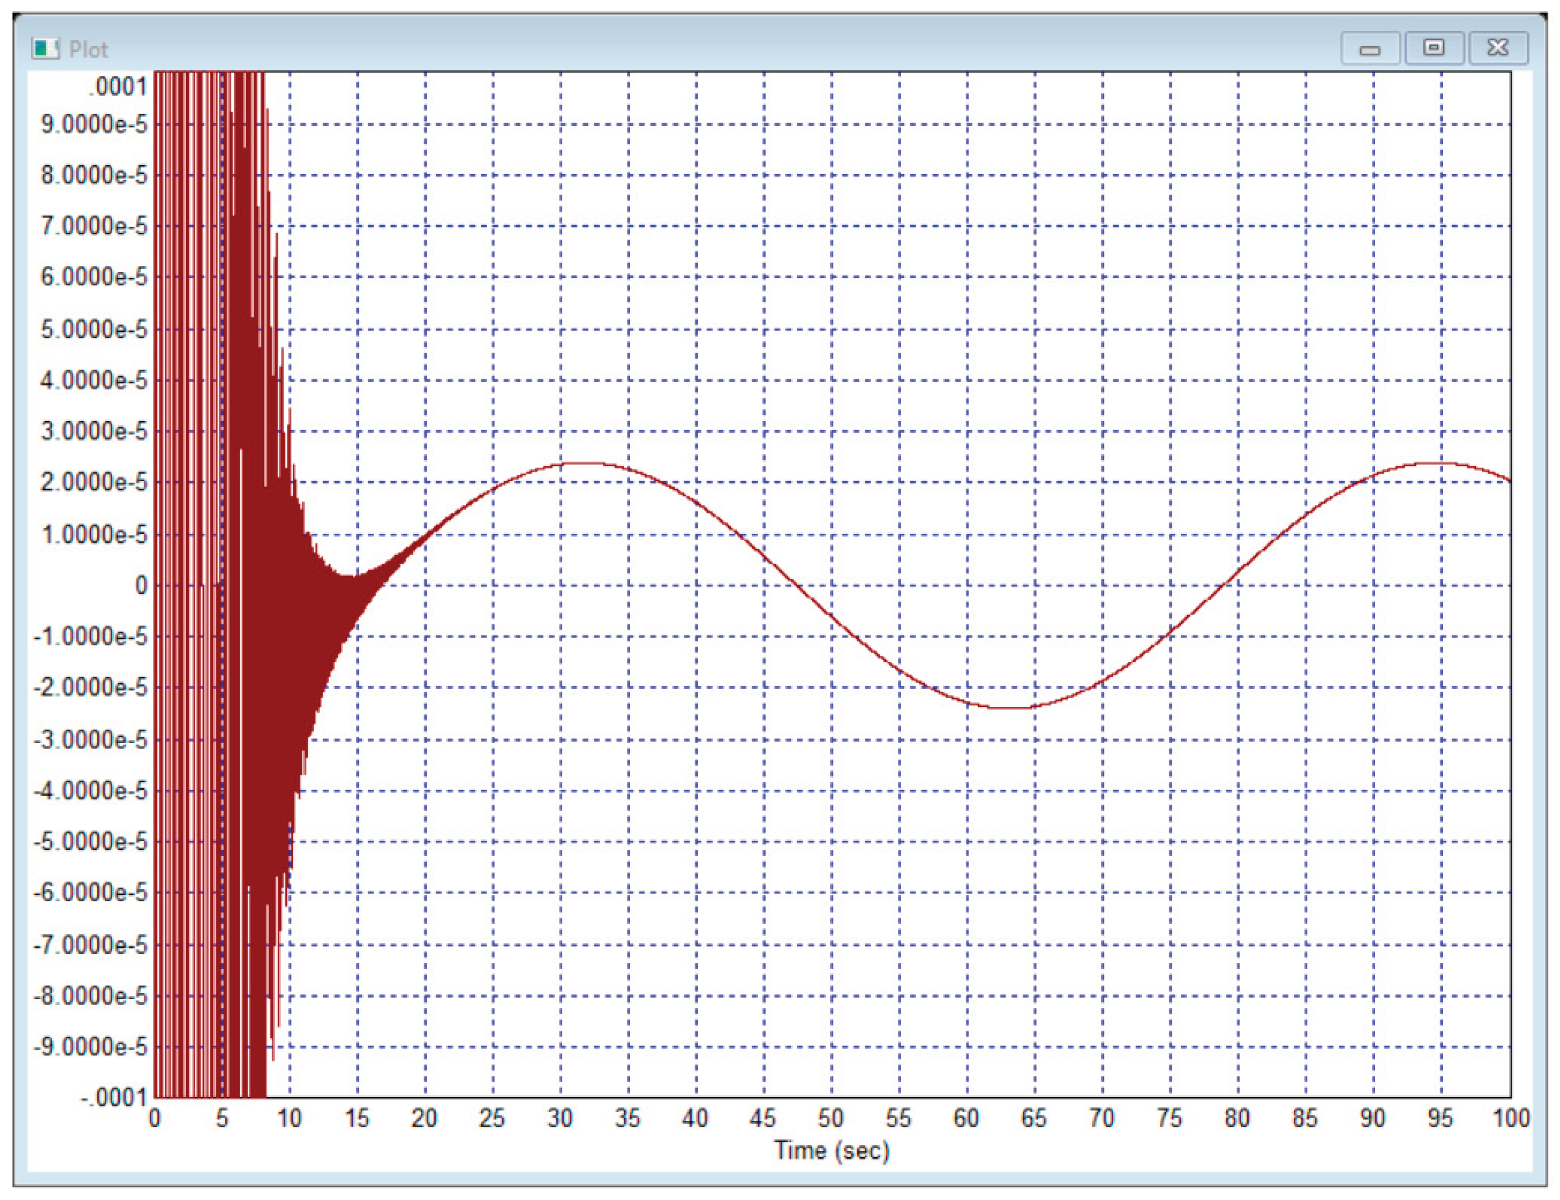The height and width of the screenshot is (1200, 1560).
Task: Click the '50' x-axis tick label
Action: (x=831, y=1118)
